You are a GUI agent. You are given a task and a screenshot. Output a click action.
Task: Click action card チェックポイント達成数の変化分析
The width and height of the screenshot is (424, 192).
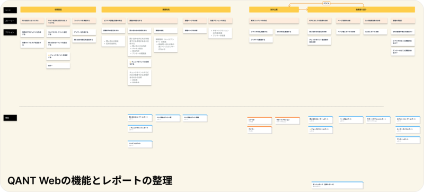320,41
